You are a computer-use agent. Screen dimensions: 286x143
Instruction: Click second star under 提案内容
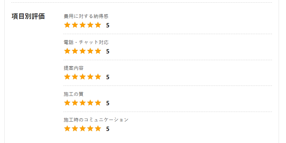(75, 77)
